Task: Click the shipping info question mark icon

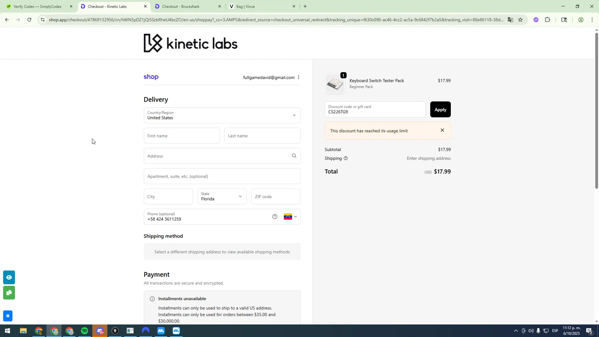Action: (346, 159)
